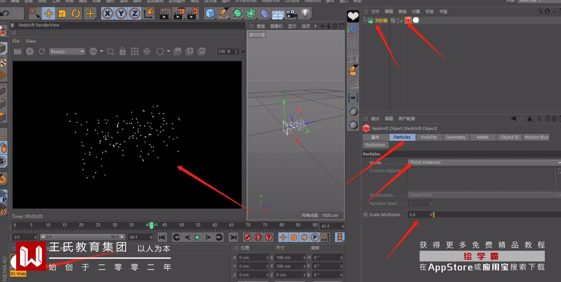Viewport: 561px width, 282px height.
Task: Click the Redshift Object tag on the emitter
Action: pos(408,20)
